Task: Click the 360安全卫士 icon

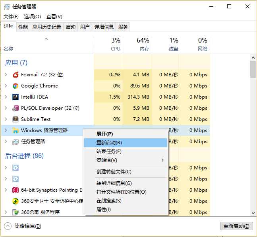Action: [15, 201]
